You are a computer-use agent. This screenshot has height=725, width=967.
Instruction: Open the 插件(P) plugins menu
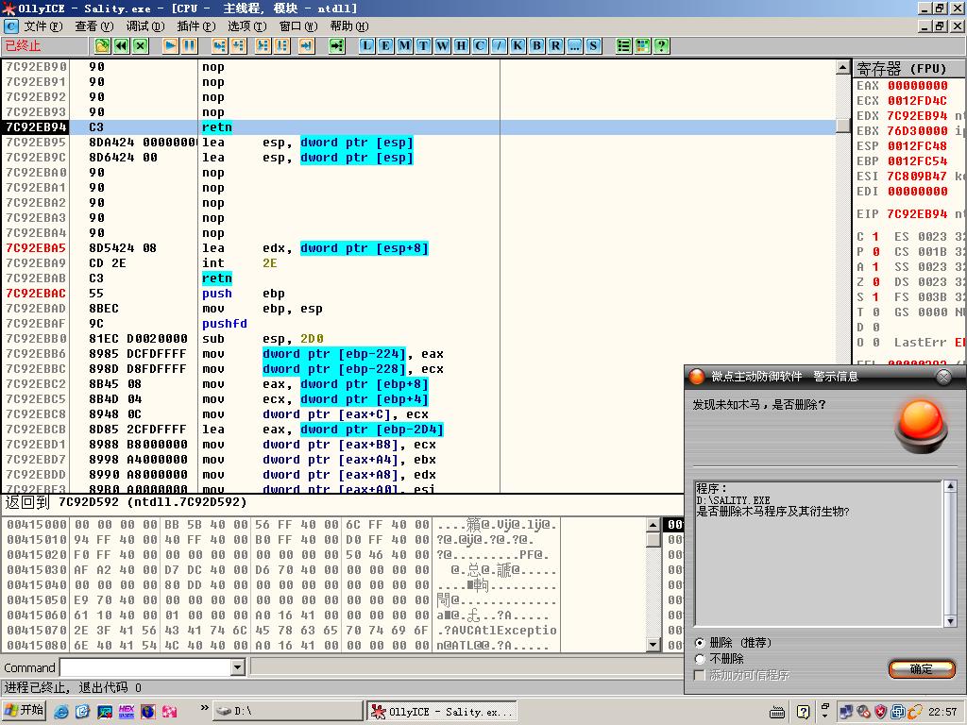195,26
